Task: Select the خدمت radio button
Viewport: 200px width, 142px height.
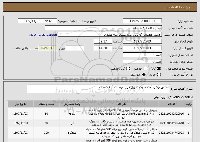Action: [x=145, y=69]
